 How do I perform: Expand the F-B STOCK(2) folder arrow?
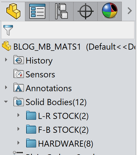tap(18, 129)
